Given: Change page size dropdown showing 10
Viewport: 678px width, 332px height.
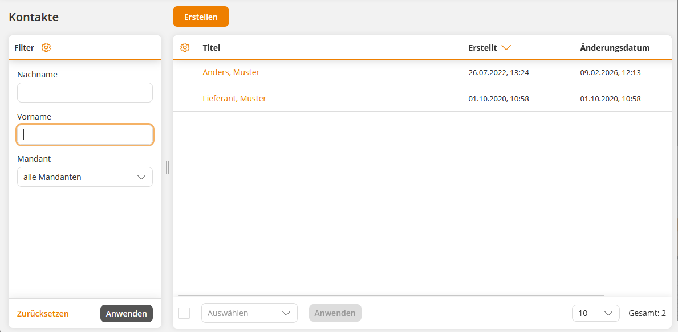Looking at the screenshot, I should coord(595,313).
